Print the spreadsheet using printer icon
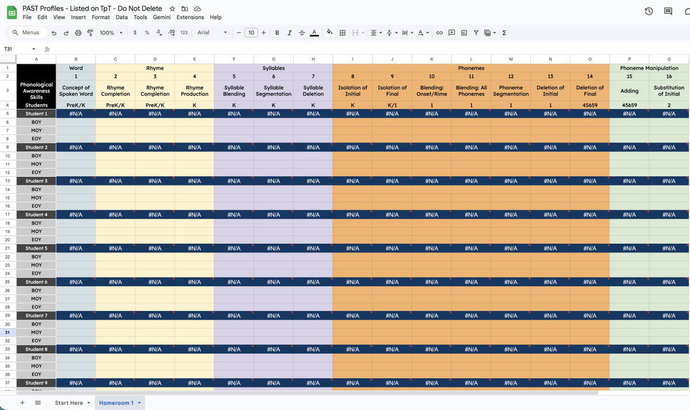The height and width of the screenshot is (410, 690). click(78, 33)
